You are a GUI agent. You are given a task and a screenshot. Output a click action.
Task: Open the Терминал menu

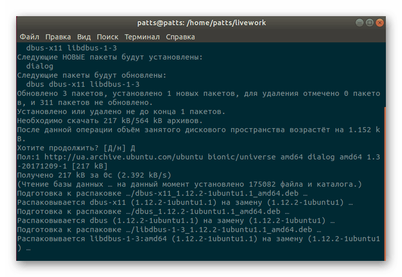142,37
